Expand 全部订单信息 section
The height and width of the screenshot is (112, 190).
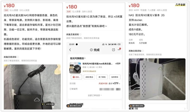(95, 95)
